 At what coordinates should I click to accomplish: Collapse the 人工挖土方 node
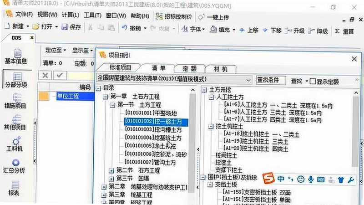click(211, 97)
